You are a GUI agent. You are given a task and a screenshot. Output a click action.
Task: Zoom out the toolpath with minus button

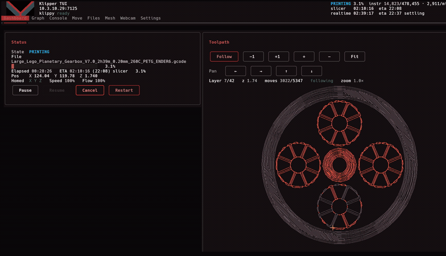[x=330, y=57]
